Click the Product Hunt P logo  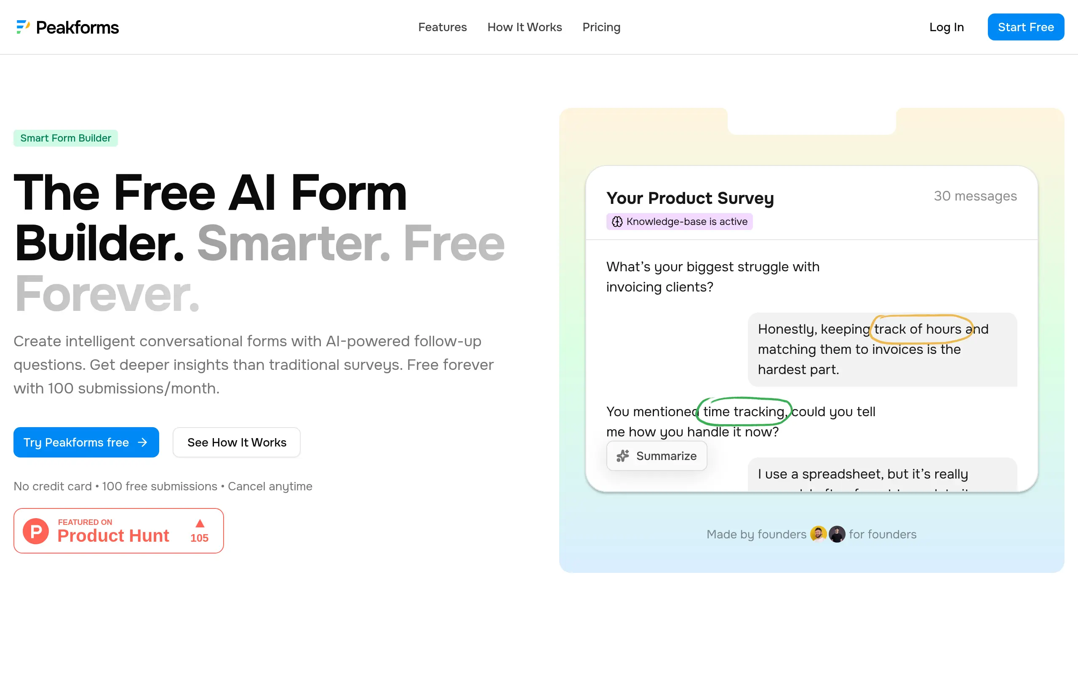pyautogui.click(x=36, y=531)
